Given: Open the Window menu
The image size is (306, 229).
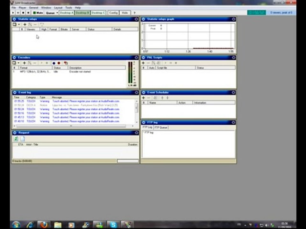Looking at the screenshot, I should tap(46, 8).
